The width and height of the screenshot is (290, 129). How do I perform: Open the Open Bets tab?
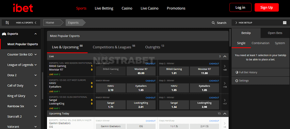pos(275,33)
